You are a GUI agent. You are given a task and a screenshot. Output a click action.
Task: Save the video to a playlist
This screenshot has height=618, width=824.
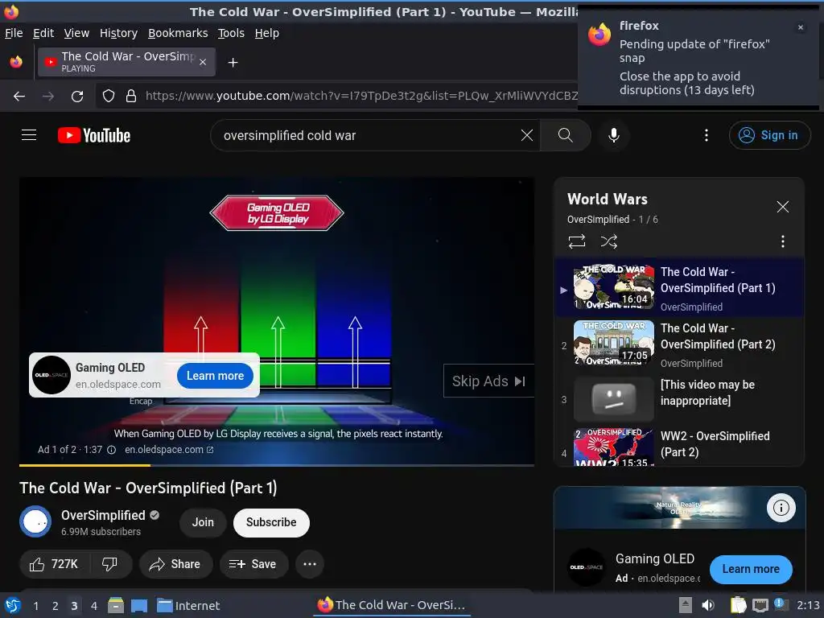coord(253,564)
